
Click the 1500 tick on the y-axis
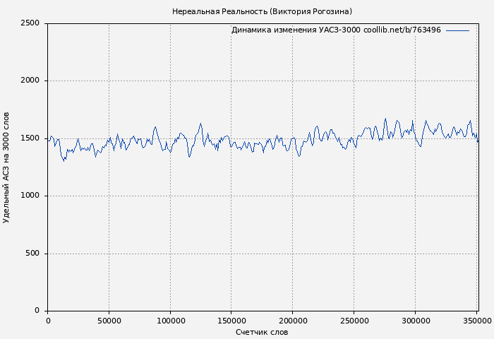(30, 138)
